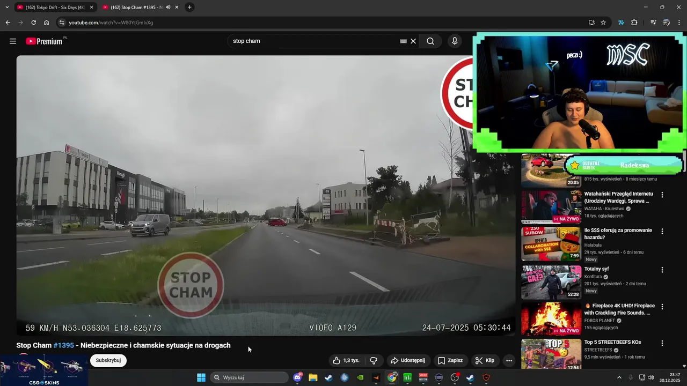This screenshot has width=687, height=386.
Task: Visit the WATAHA - Krulestwo channel name
Action: pos(604,209)
